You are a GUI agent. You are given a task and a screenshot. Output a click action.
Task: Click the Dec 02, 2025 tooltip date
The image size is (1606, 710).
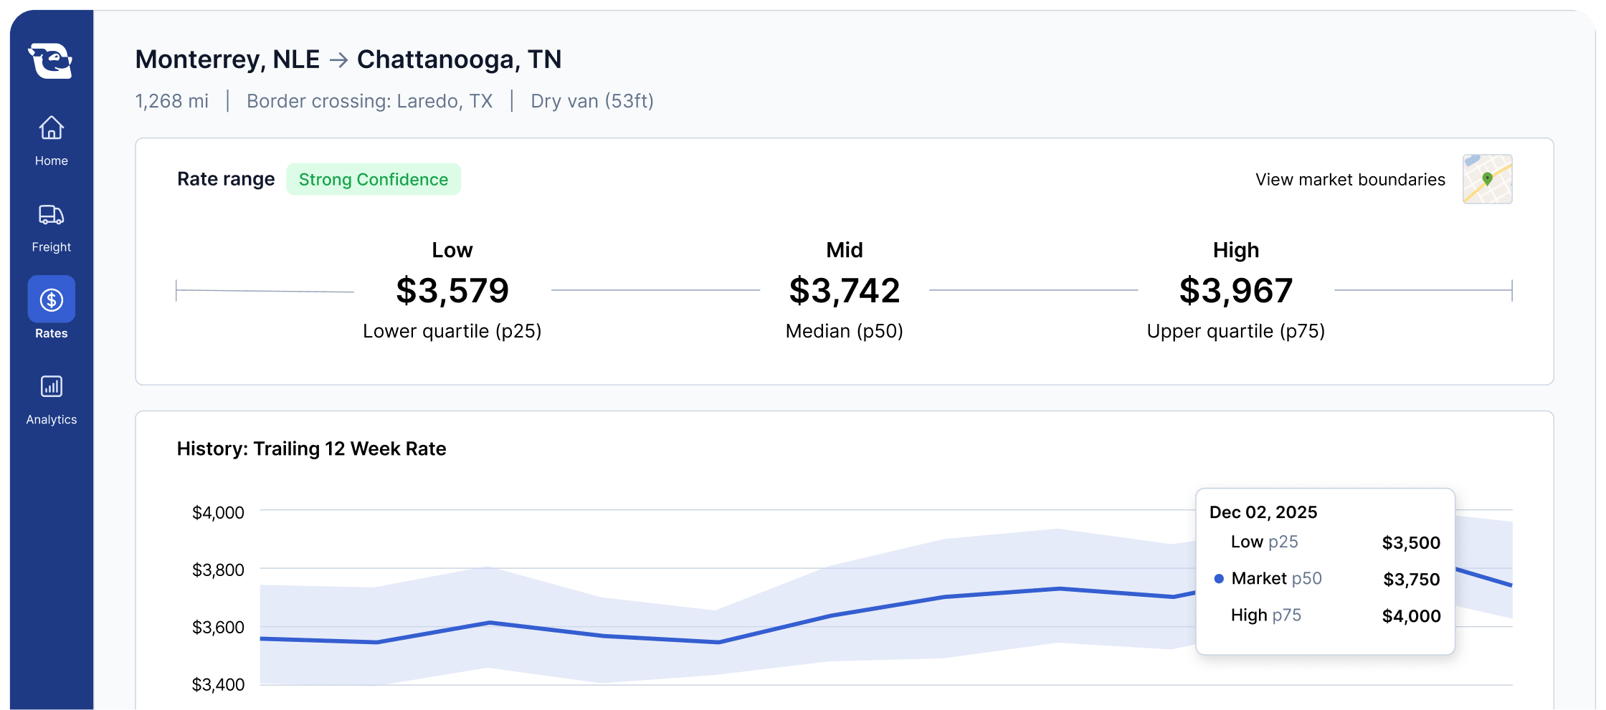(x=1263, y=512)
